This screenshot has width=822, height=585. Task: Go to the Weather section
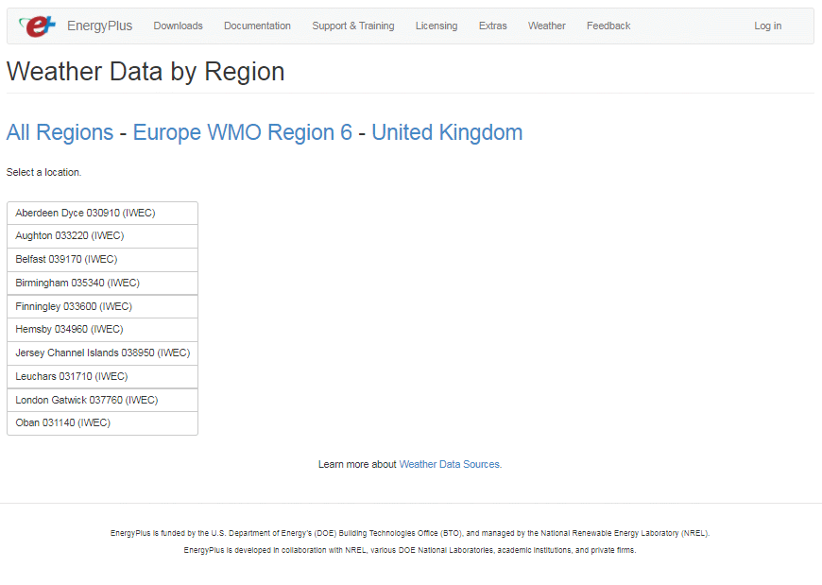point(546,26)
